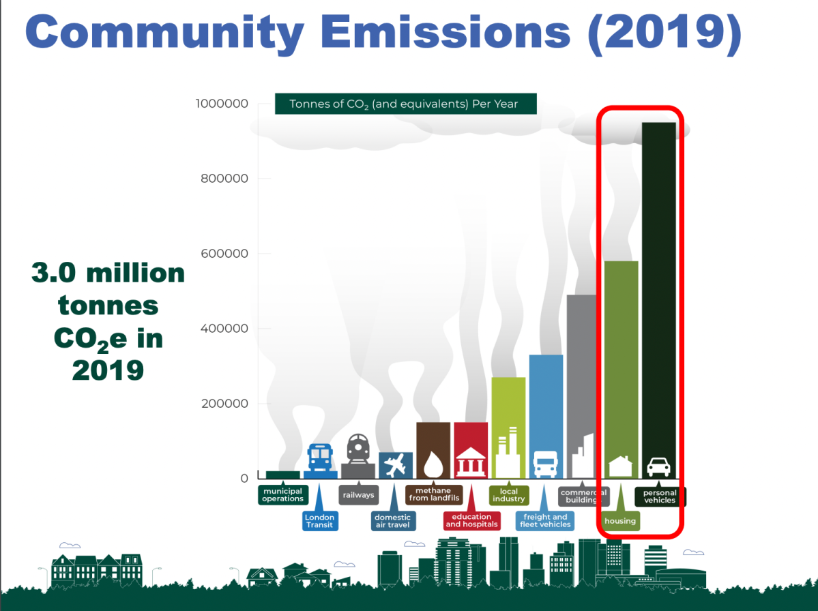Click the "Tonnes of CO2 Per Year" legend banner

tap(405, 104)
